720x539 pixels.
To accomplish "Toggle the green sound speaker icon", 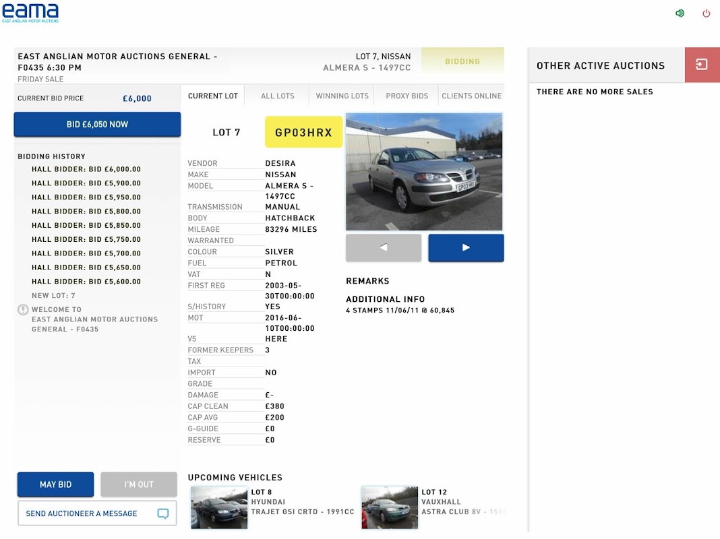I will click(680, 13).
